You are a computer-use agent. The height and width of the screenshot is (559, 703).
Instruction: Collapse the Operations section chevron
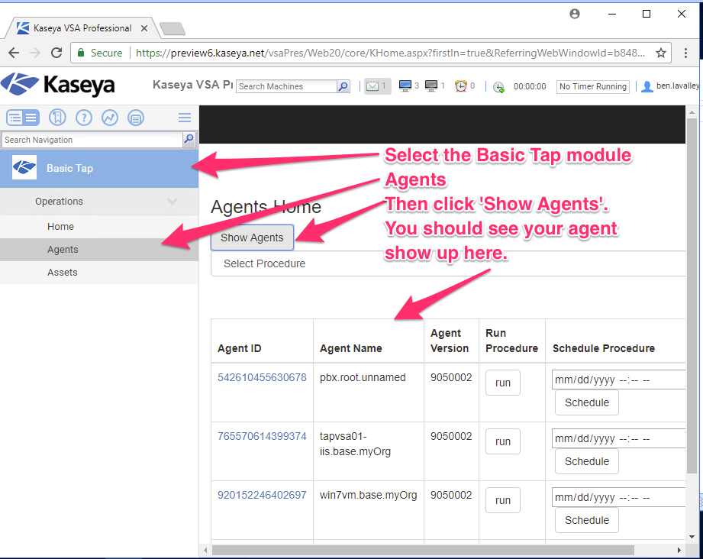173,202
